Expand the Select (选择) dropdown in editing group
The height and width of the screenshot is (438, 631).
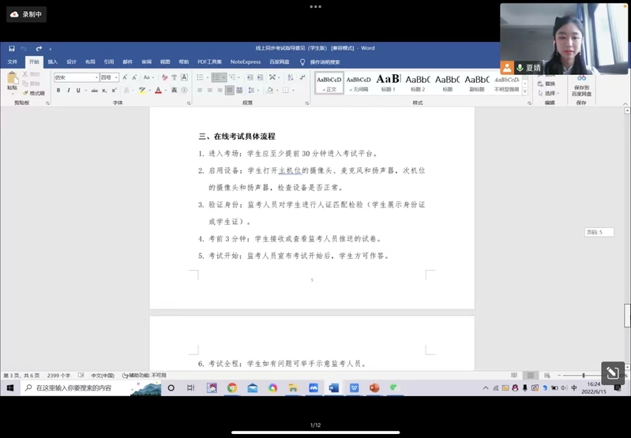[x=550, y=93]
